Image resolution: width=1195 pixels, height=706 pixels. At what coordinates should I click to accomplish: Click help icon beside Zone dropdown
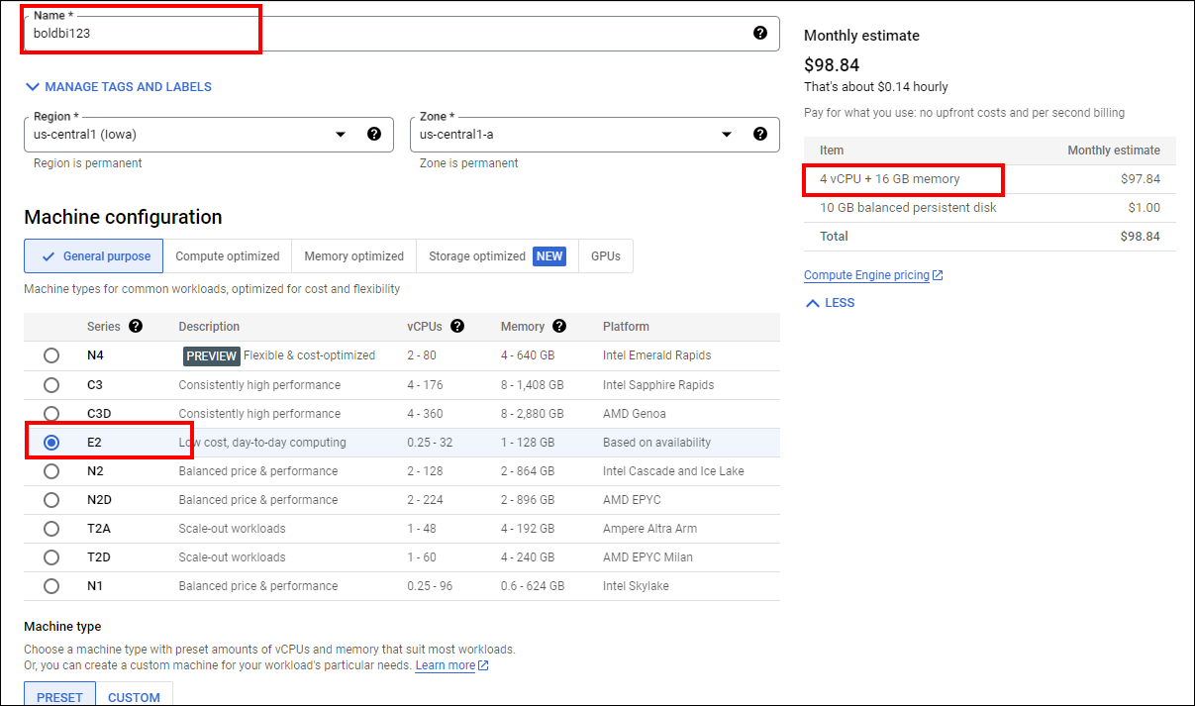coord(759,134)
